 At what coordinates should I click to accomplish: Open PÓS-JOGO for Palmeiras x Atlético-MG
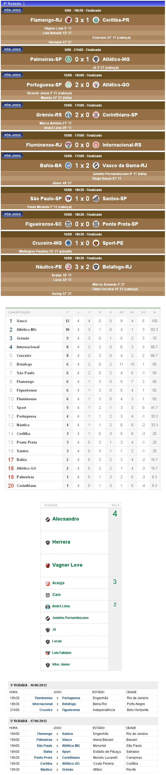(x=12, y=49)
